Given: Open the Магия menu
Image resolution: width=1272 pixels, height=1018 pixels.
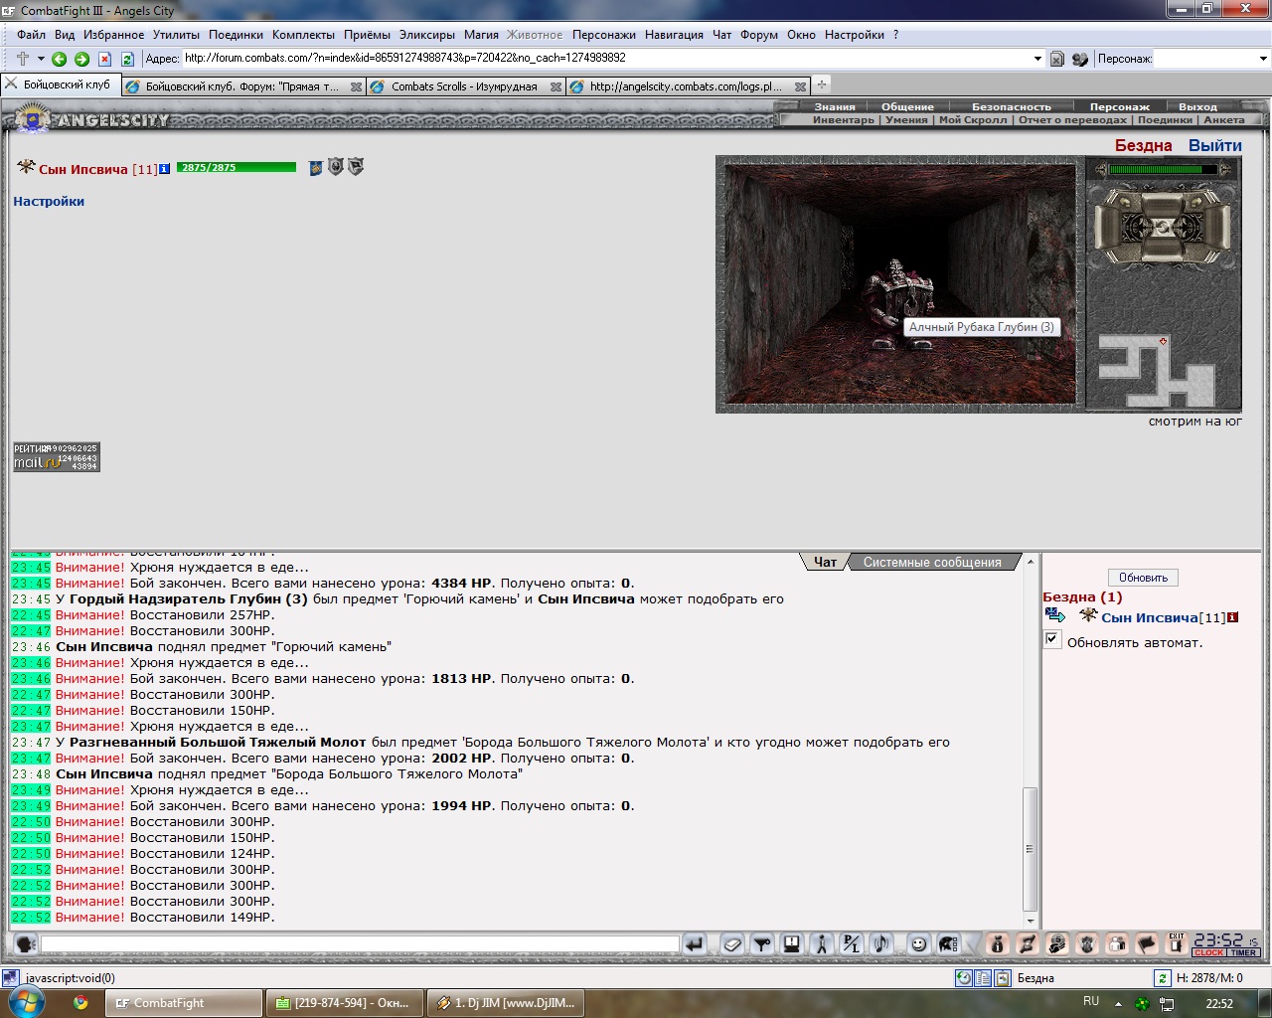Looking at the screenshot, I should coord(481,35).
